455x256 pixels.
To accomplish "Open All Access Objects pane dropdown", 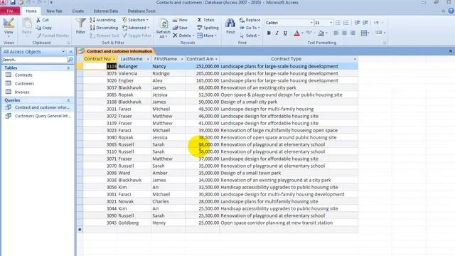I will (x=63, y=52).
